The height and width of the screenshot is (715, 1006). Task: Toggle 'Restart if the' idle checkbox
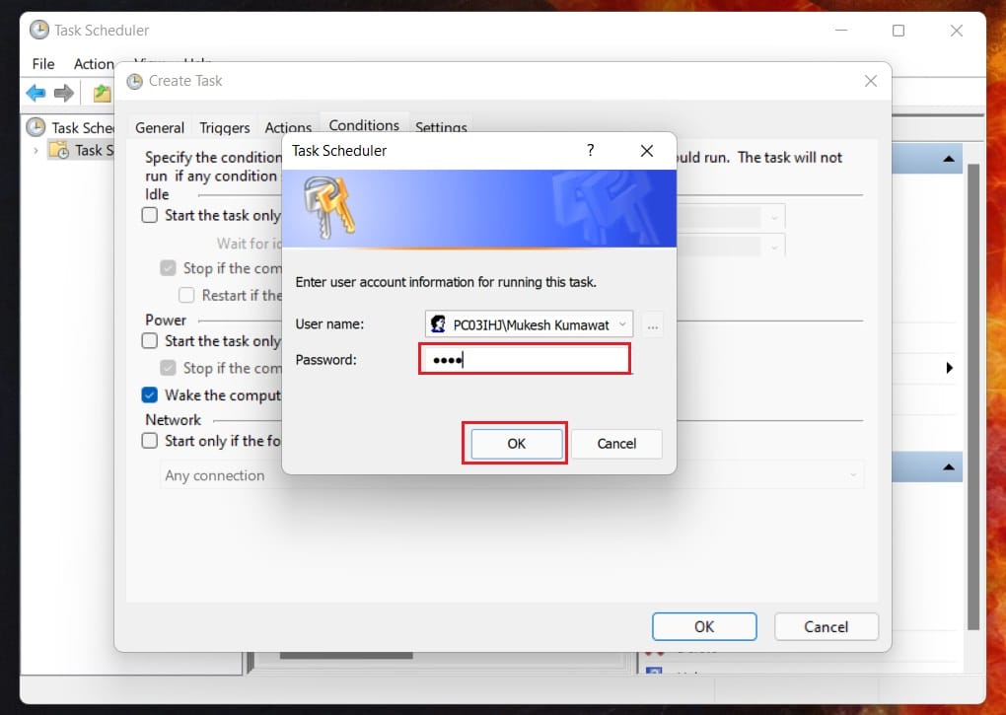[186, 295]
